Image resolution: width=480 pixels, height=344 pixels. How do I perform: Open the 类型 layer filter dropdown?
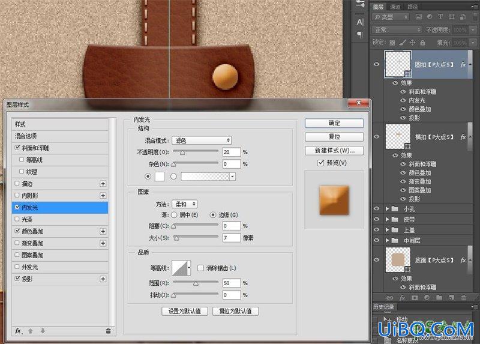pos(391,17)
